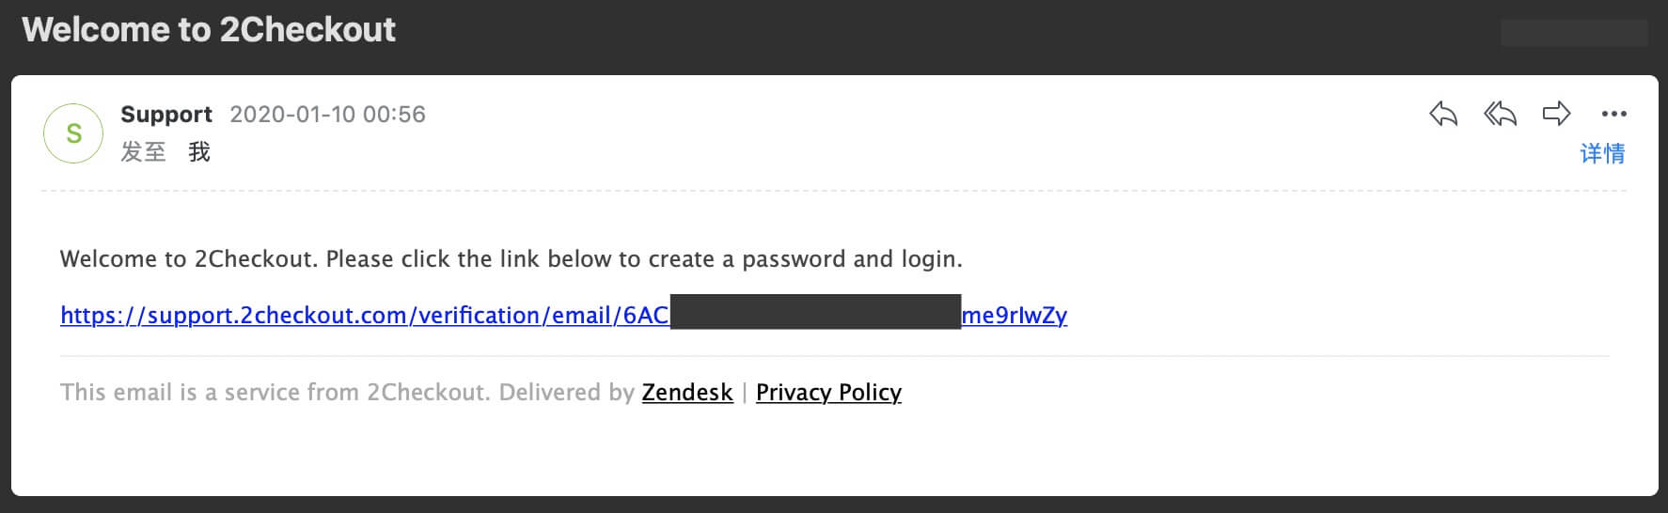Click the sender name Support
This screenshot has height=513, width=1668.
pyautogui.click(x=166, y=115)
